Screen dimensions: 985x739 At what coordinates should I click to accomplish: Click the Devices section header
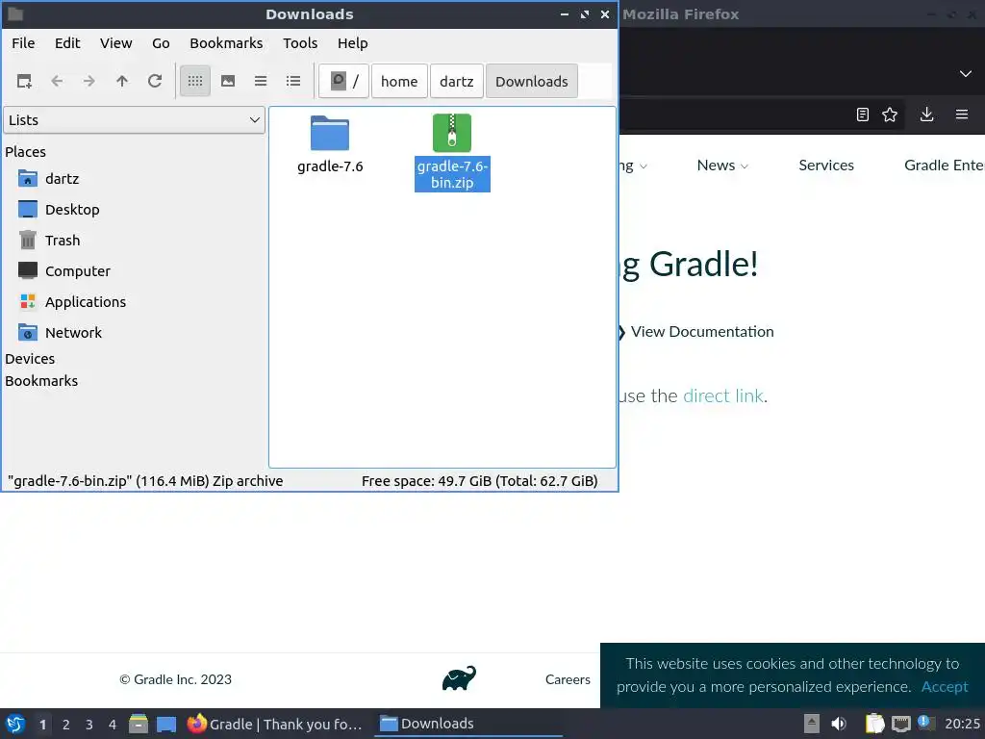[x=30, y=359]
